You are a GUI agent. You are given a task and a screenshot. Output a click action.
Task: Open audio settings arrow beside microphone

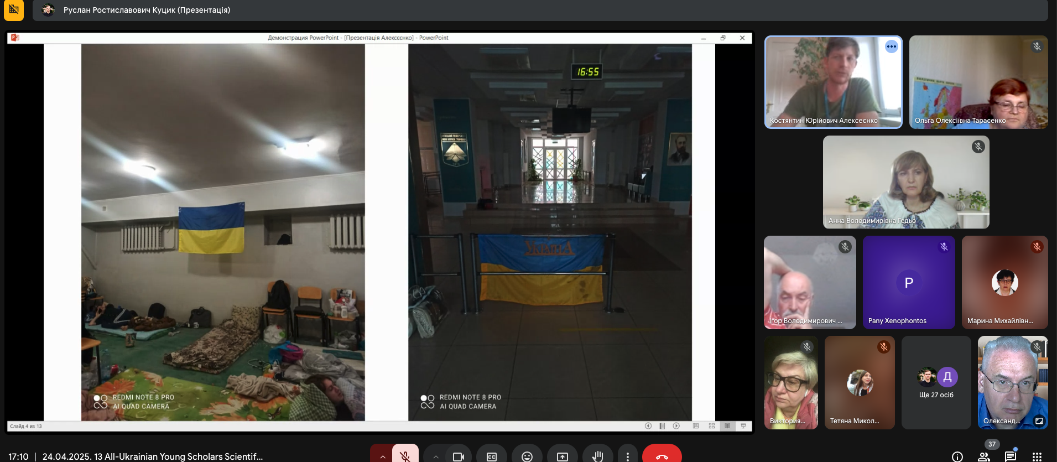tap(382, 456)
